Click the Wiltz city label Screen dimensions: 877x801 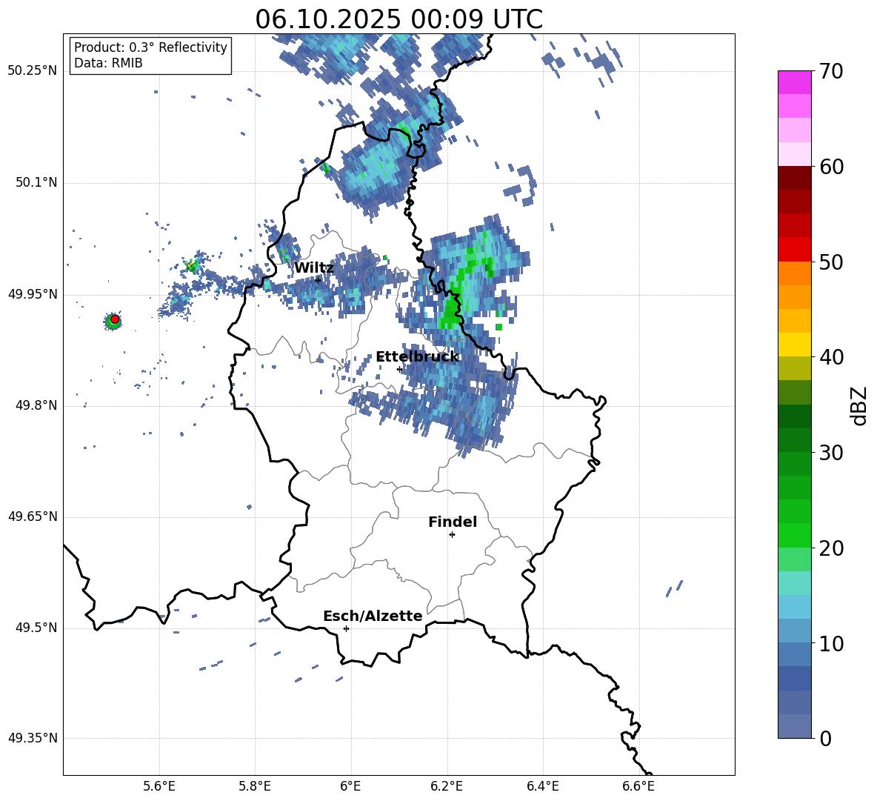tap(314, 268)
